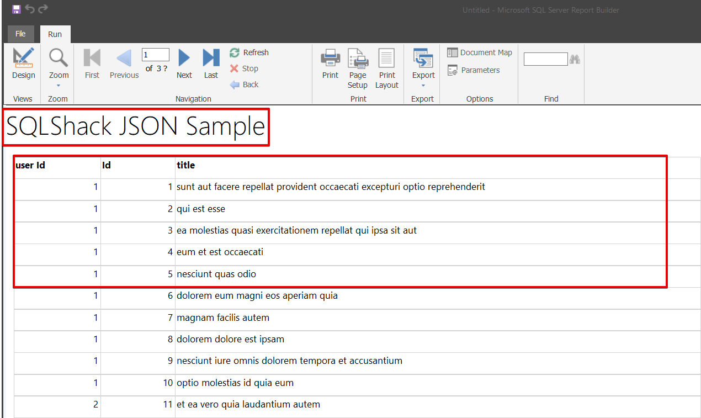The image size is (701, 418).
Task: Open the Zoom magnifier tool
Action: coord(59,57)
